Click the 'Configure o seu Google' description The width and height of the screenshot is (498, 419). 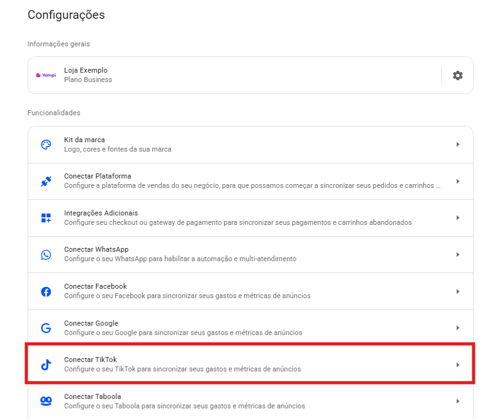click(x=184, y=333)
